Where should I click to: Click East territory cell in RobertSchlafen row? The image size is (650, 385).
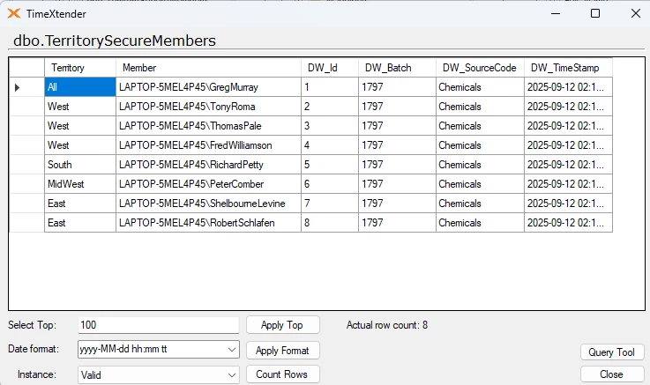[80, 223]
